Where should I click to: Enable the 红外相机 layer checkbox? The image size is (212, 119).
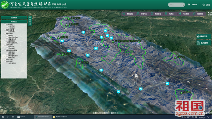[x=7, y=47]
